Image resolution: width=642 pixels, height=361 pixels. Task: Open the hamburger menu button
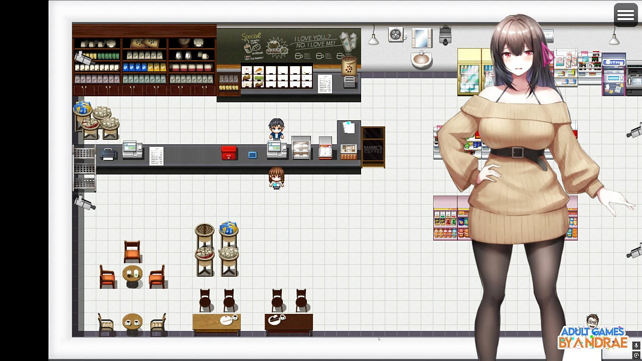pyautogui.click(x=625, y=15)
